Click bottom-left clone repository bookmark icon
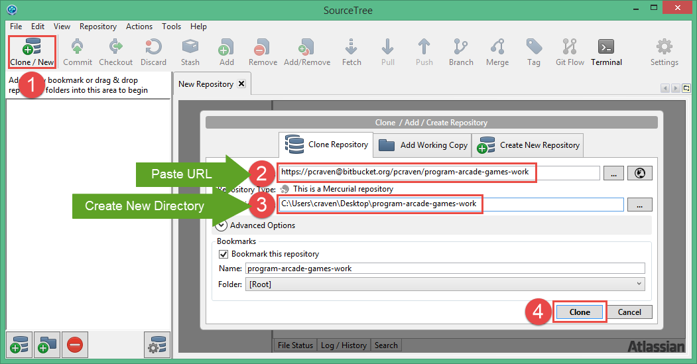Image resolution: width=697 pixels, height=364 pixels. [x=19, y=345]
